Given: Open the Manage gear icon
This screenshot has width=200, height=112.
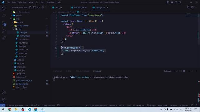Looking at the screenshot, I should tap(3, 100).
